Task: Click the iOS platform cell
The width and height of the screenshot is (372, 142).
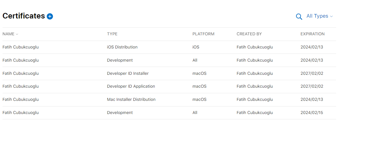Action: [196, 47]
